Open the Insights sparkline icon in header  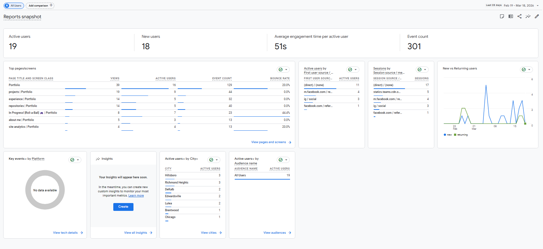(528, 16)
